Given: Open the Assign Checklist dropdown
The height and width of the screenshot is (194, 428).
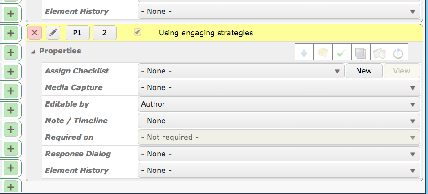Looking at the screenshot, I should tap(241, 71).
